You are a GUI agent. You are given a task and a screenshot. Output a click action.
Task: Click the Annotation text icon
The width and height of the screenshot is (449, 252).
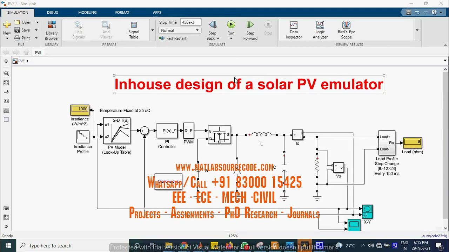6,101
